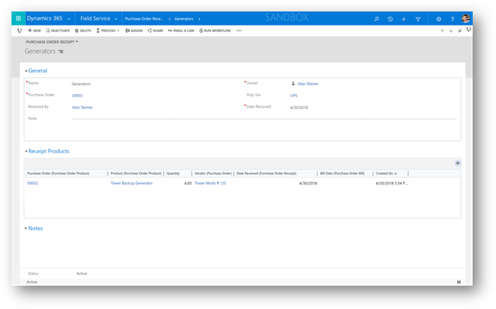Go to Purchase Order Receipts breadcrumb
Screen dimensions: 496x309
(x=144, y=19)
